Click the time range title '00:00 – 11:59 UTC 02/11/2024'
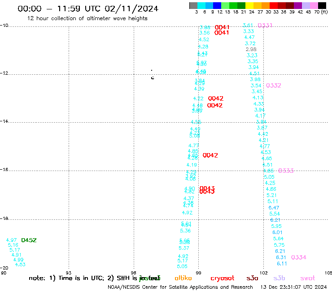This screenshot has width=332, height=291. point(88,9)
